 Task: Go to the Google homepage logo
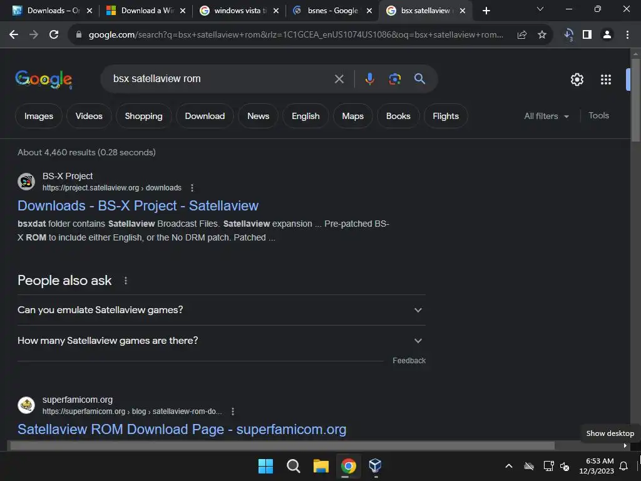(44, 80)
